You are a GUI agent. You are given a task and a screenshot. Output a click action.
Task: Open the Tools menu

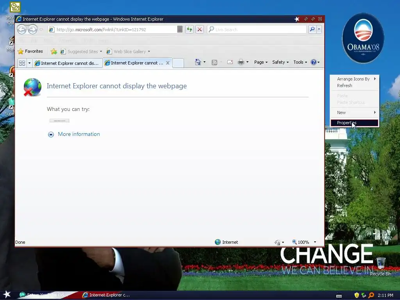coord(300,62)
